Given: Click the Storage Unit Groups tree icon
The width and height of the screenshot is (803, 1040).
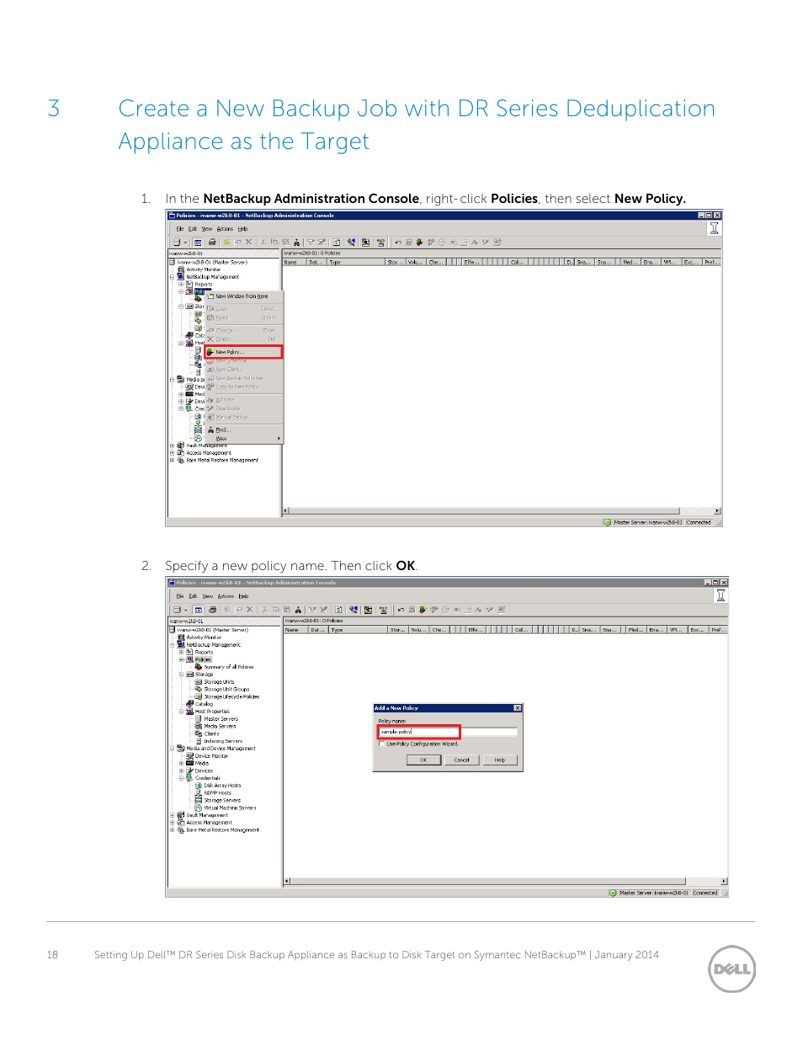Looking at the screenshot, I should click(x=199, y=689).
